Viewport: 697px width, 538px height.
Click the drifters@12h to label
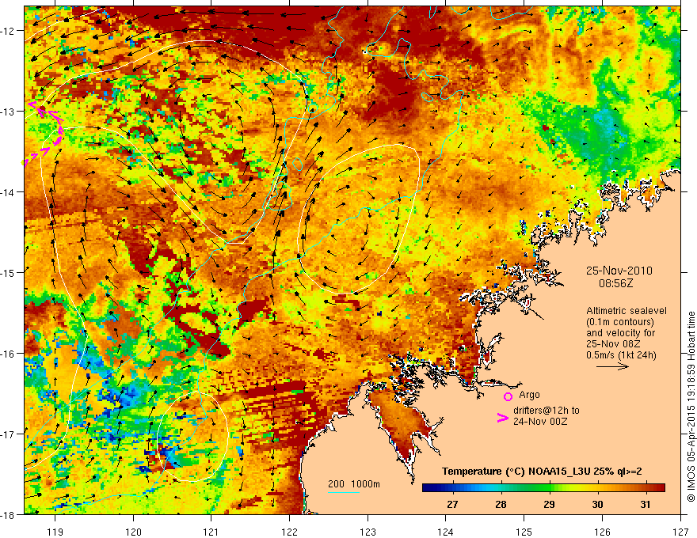click(547, 411)
